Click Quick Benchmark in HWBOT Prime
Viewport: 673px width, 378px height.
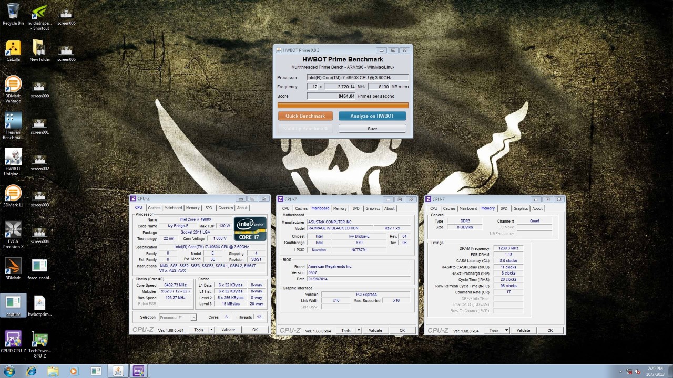[x=305, y=116]
